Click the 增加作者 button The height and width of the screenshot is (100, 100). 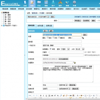[72, 85]
